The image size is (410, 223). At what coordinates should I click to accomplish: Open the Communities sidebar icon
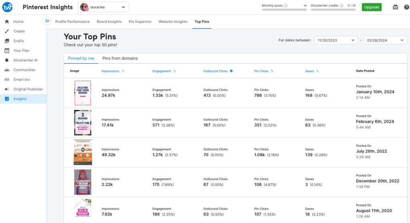point(7,70)
